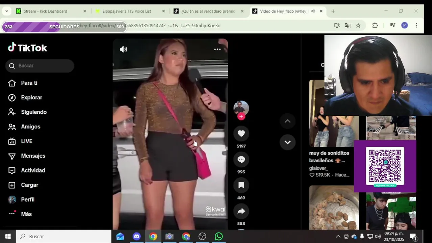Open the Camera app from the taskbar

click(169, 236)
